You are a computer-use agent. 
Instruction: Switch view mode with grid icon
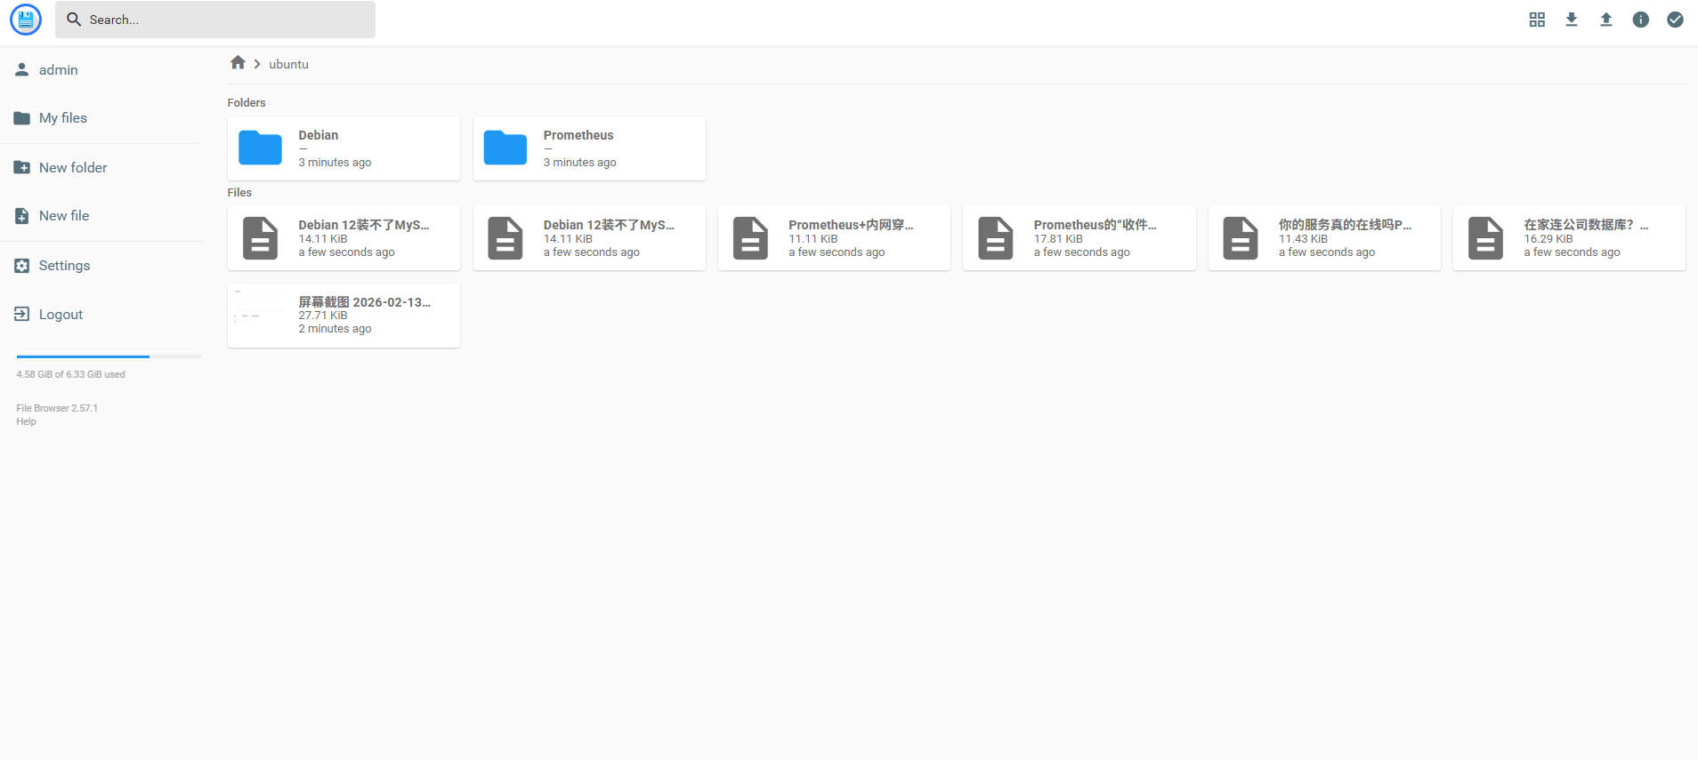[1537, 20]
